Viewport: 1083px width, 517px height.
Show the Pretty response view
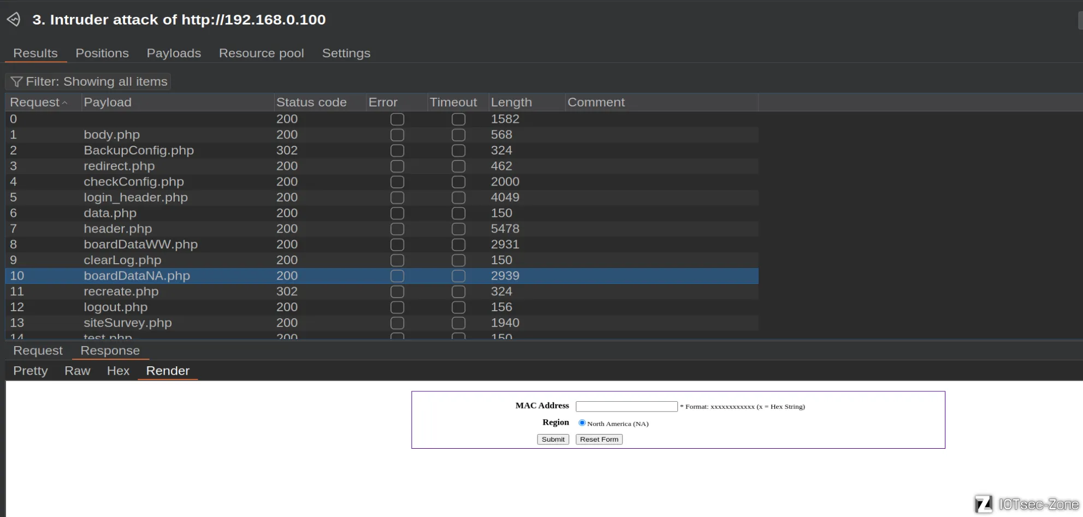[x=31, y=371]
